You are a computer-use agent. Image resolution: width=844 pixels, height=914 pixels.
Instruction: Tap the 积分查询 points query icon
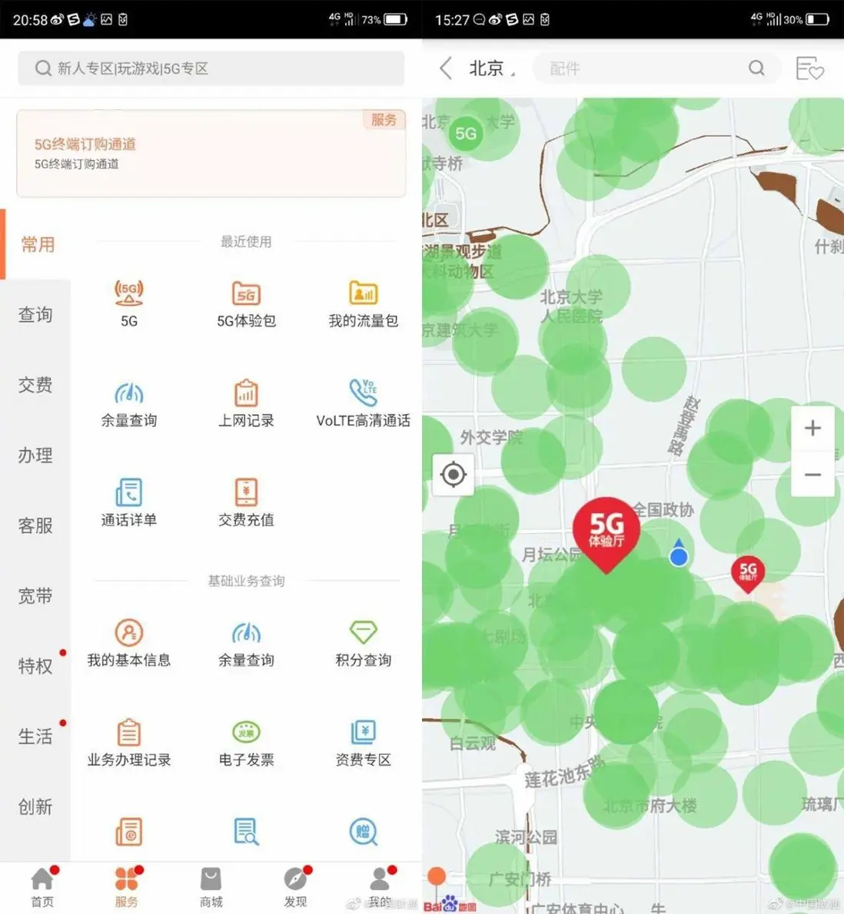tap(362, 643)
